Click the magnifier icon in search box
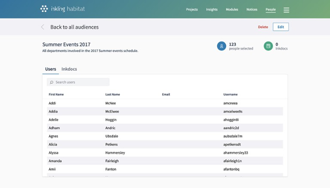The width and height of the screenshot is (330, 188). 52,82
